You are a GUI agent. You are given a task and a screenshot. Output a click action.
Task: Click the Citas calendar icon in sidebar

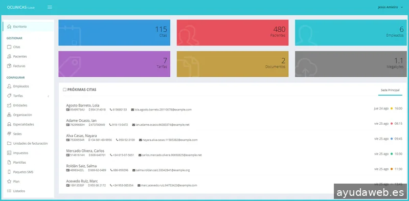9,47
